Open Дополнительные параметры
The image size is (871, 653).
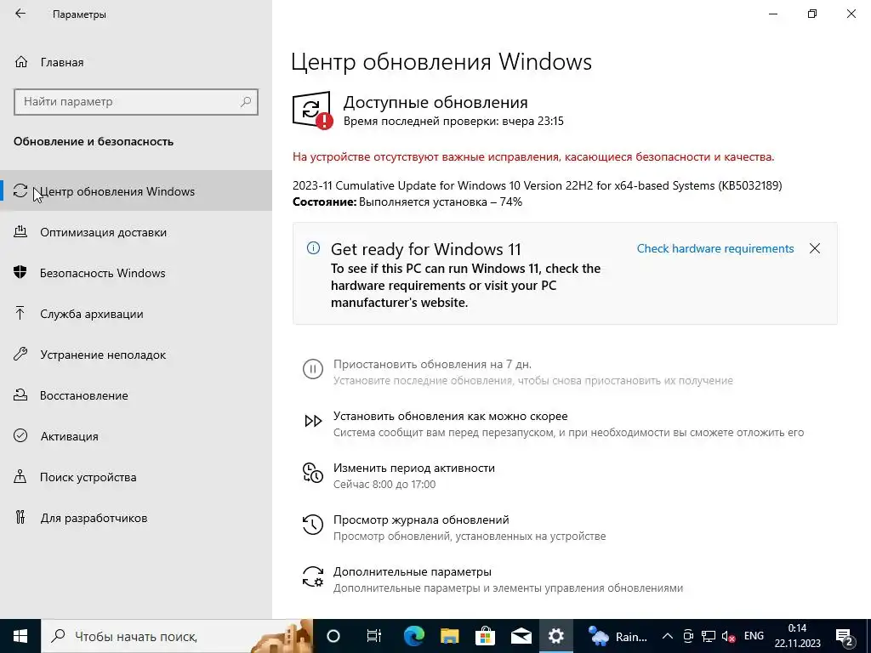(x=413, y=571)
